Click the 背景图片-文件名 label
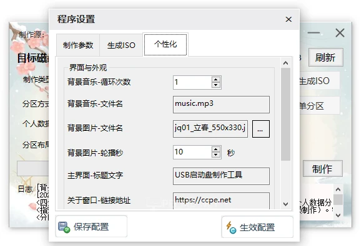The height and width of the screenshot is (246, 364). click(95, 128)
